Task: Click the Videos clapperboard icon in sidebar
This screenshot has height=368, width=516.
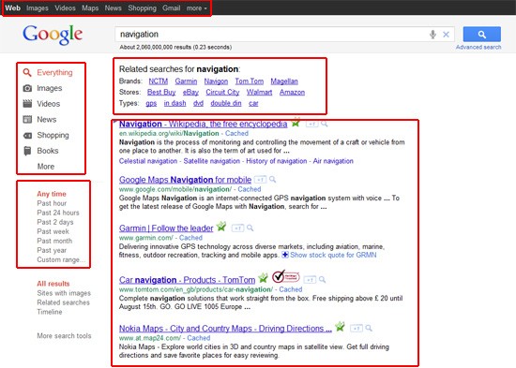Action: pyautogui.click(x=27, y=104)
